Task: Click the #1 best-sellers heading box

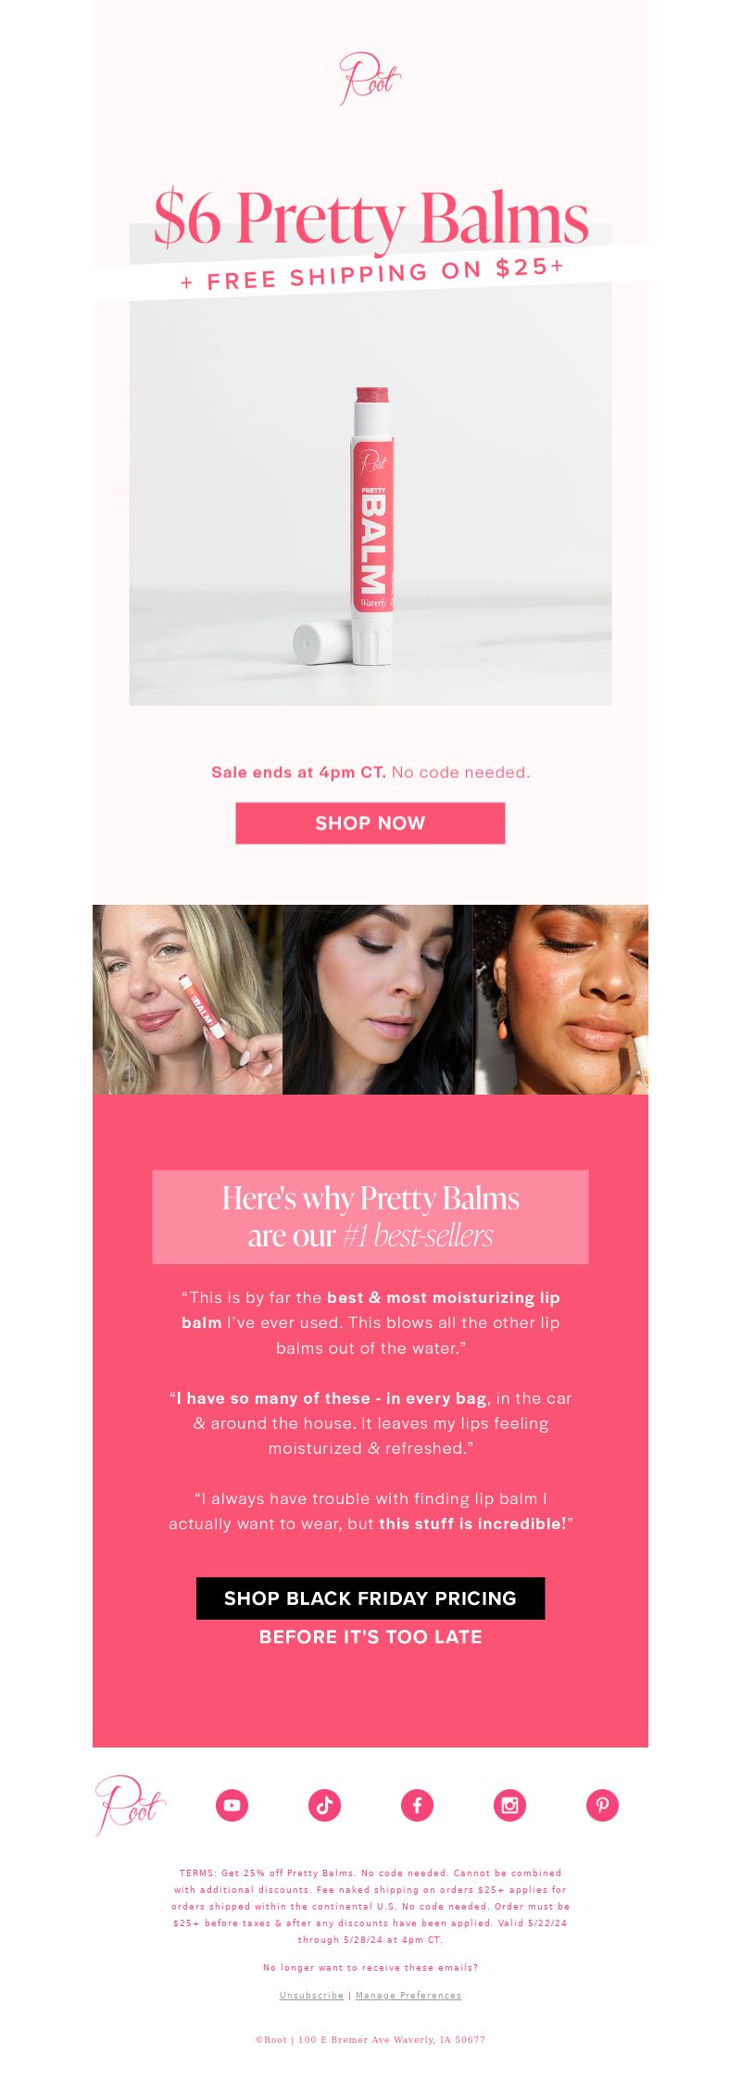Action: [x=370, y=1217]
